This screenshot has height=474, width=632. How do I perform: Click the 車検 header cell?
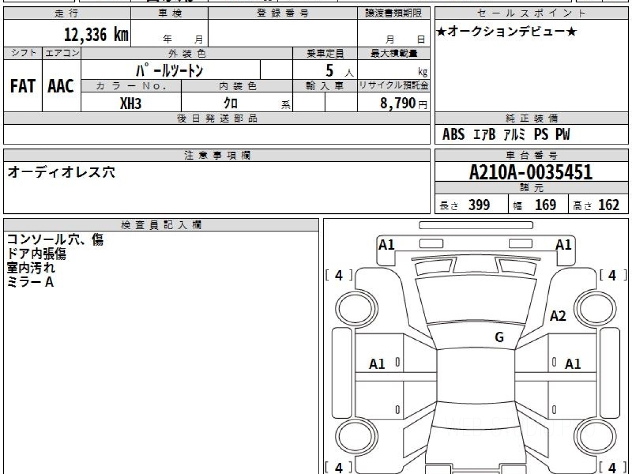pos(170,14)
